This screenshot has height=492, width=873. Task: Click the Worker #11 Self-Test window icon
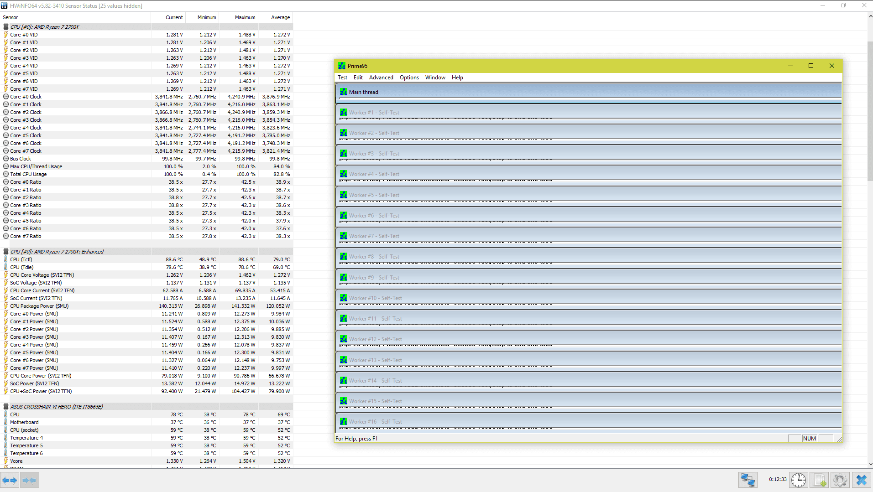(344, 319)
